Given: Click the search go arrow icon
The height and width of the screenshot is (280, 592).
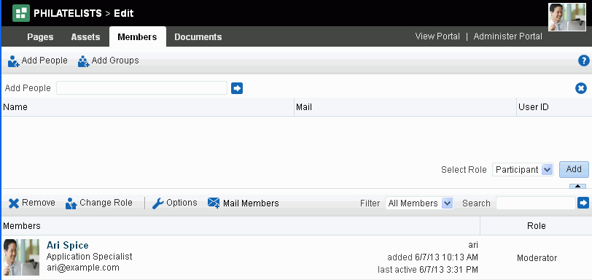Looking at the screenshot, I should (x=583, y=203).
